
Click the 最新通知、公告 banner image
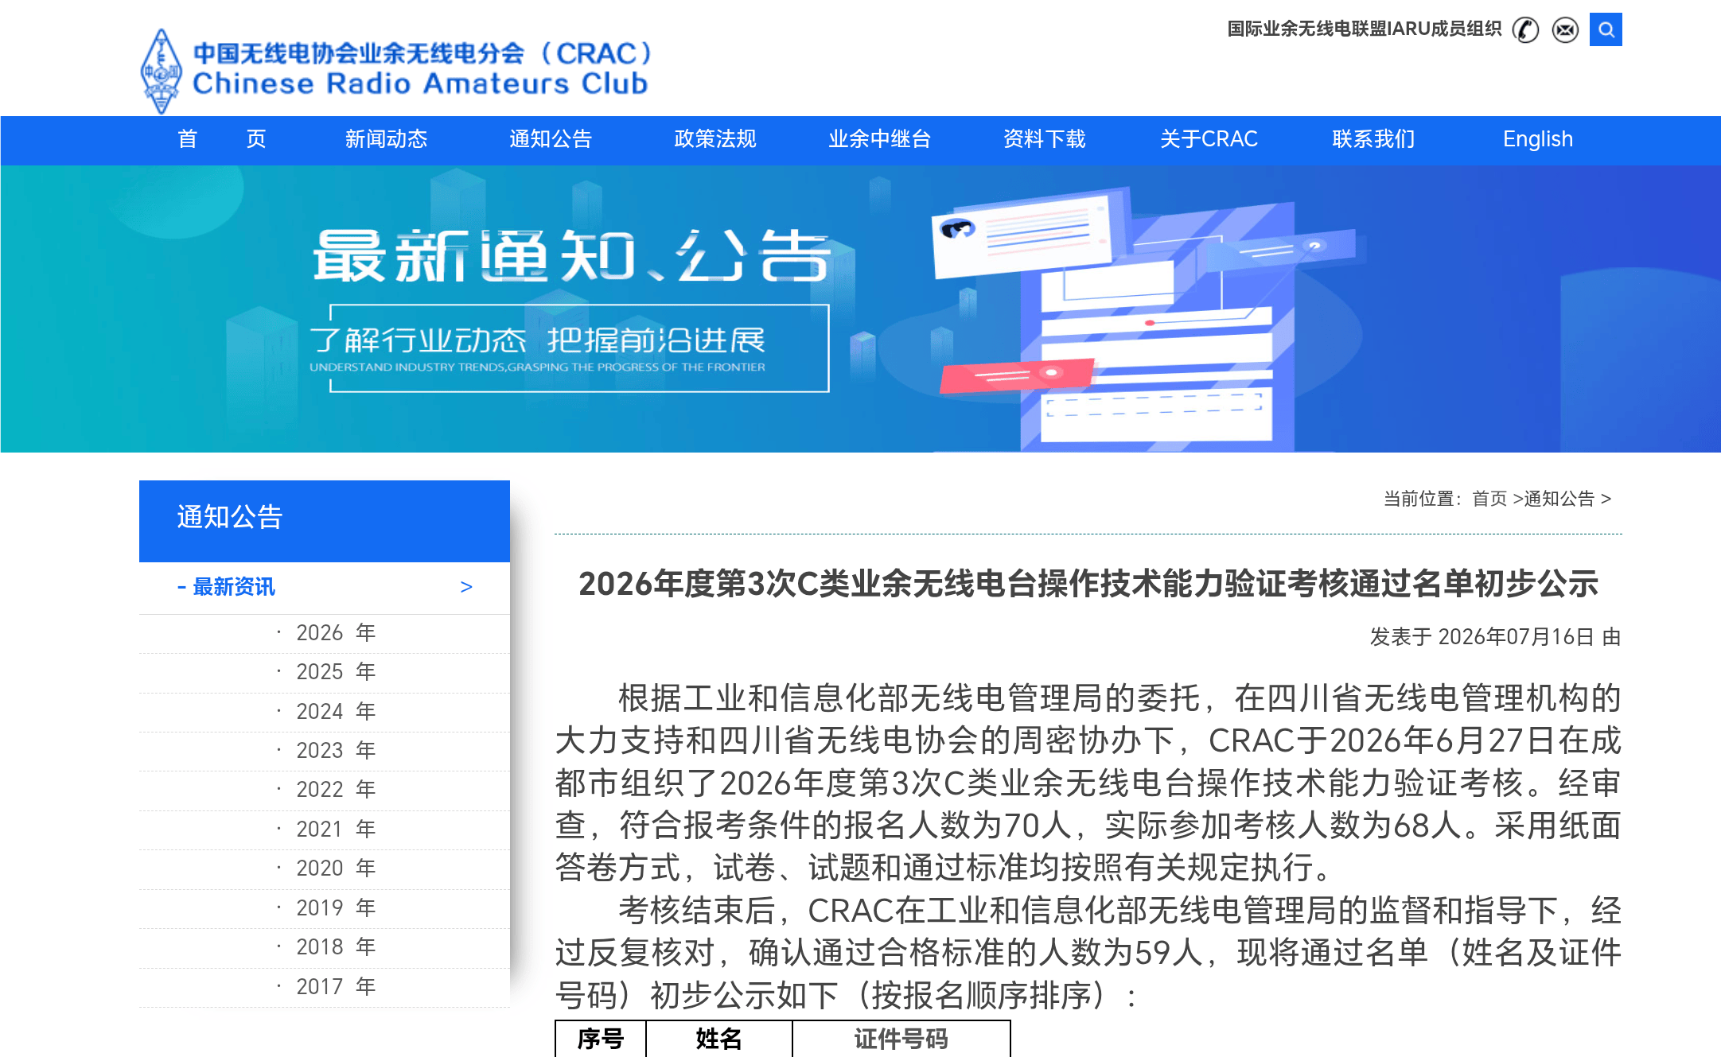[860, 309]
